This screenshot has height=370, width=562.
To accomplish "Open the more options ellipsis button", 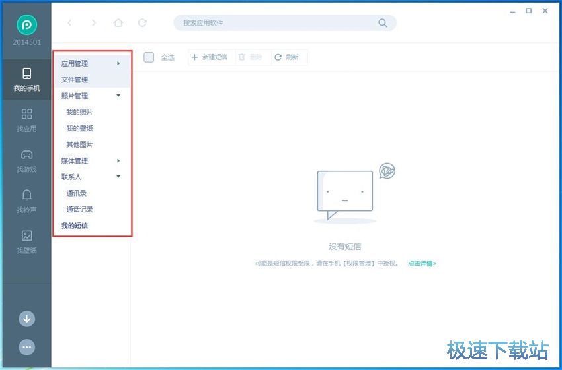I will click(x=27, y=347).
